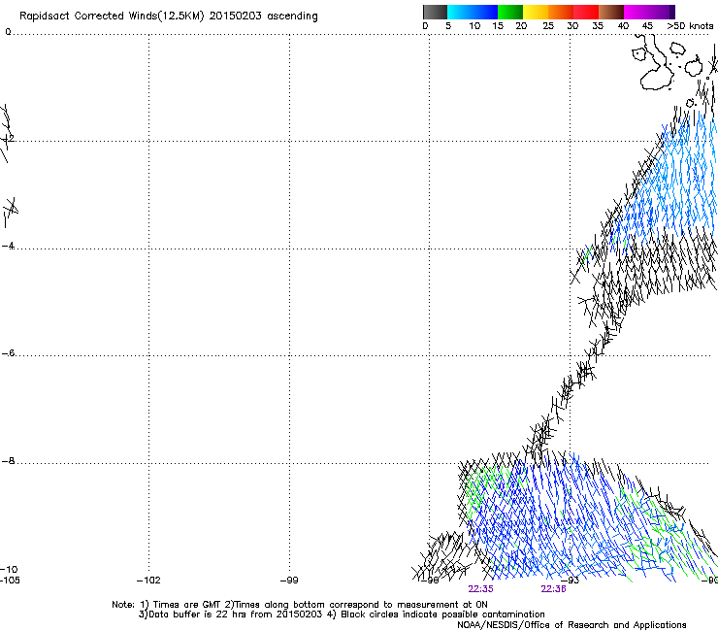
Task: Click the '25' legend scale label
Action: [548, 26]
